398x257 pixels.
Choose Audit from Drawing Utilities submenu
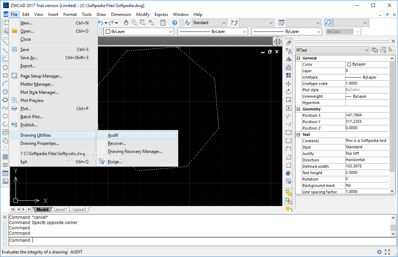(137, 135)
